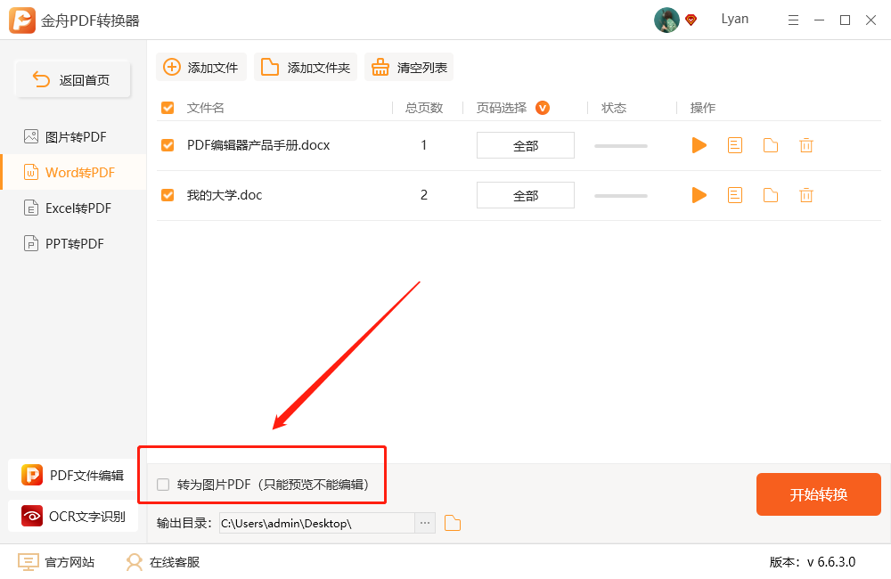Click the file name PDF编辑器产品手册.docx

pos(258,145)
